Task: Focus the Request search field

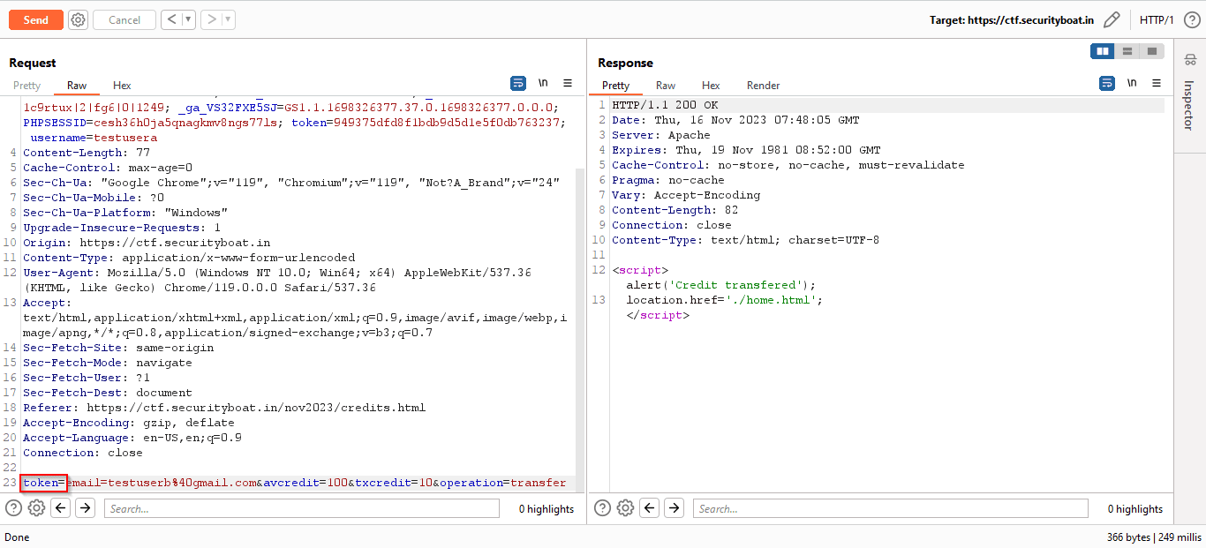Action: [x=301, y=508]
